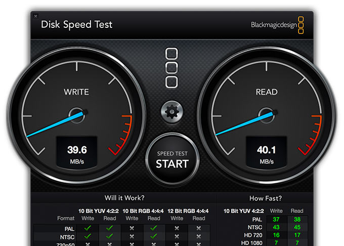Click the How Fast? heading

pyautogui.click(x=266, y=198)
